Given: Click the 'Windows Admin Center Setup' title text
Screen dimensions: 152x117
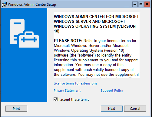Looking at the screenshot, I should pyautogui.click(x=32, y=5).
